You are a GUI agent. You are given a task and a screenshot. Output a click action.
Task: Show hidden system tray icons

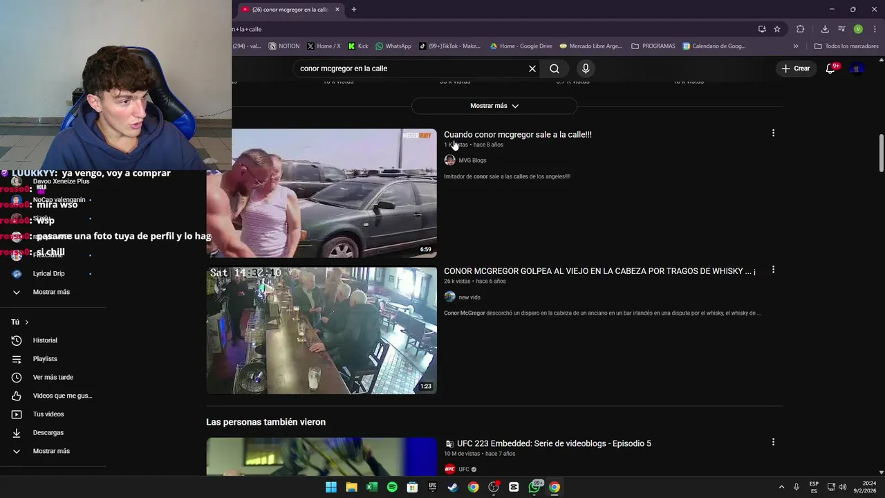[781, 487]
